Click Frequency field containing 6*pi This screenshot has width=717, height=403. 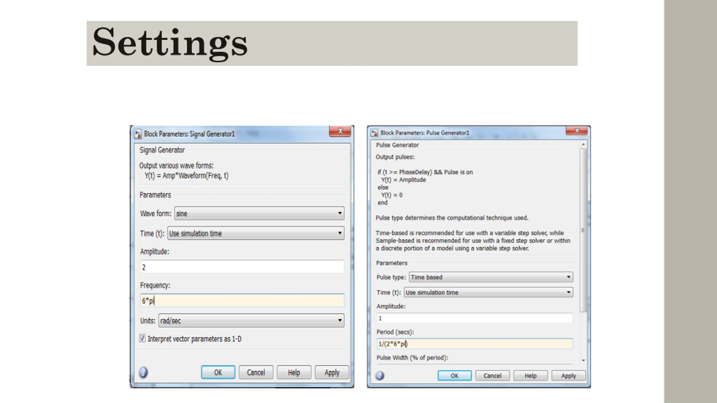242,301
